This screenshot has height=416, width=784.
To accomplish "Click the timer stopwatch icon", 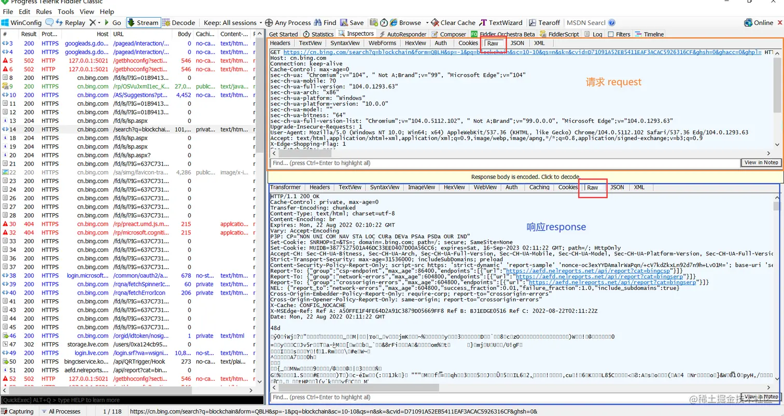I will (384, 23).
